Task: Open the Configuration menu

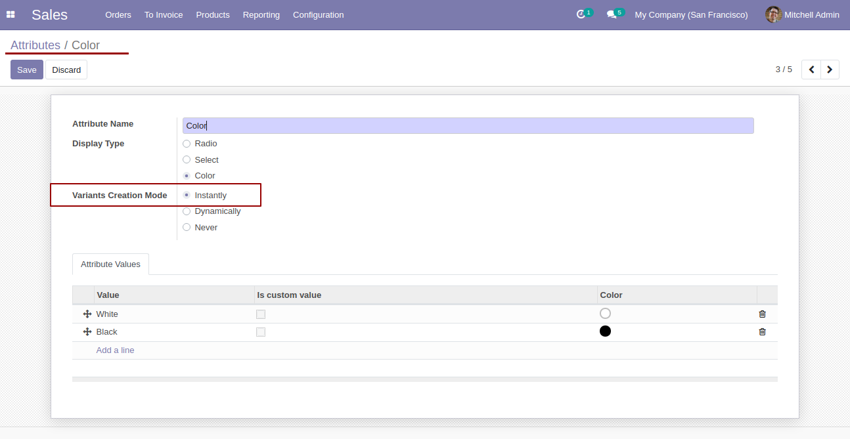Action: pos(318,14)
